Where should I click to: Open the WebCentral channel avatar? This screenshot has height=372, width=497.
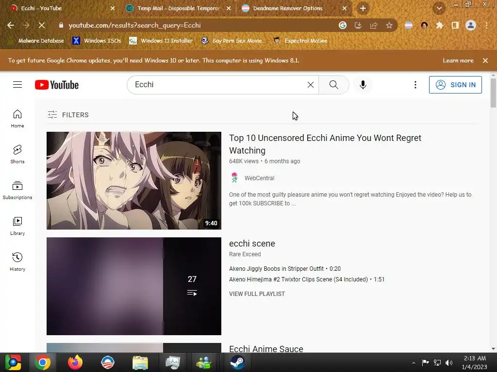pyautogui.click(x=234, y=178)
